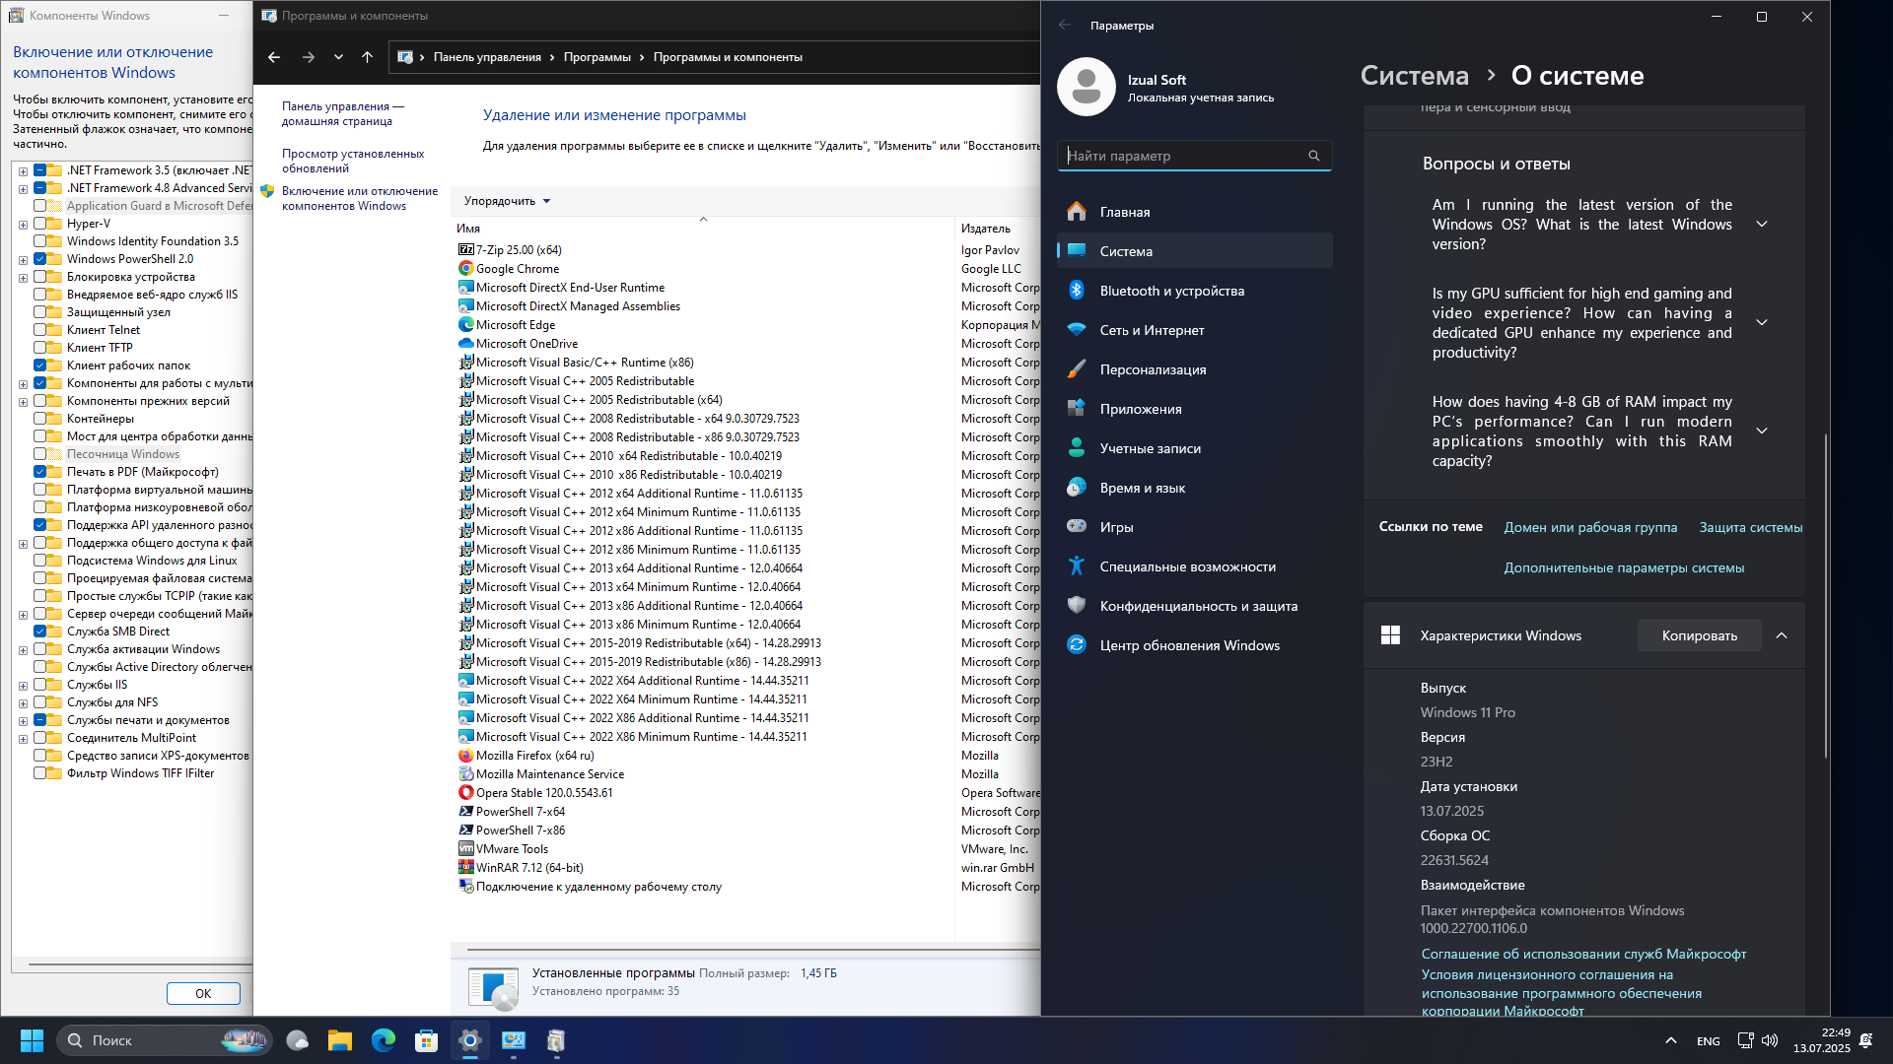Click the volume icon in system tray
Viewport: 1893px width, 1064px height.
[1770, 1040]
